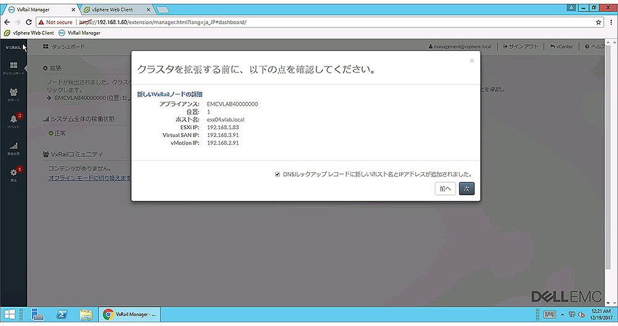
Task: Click the volume tray icon
Action: pos(582,315)
